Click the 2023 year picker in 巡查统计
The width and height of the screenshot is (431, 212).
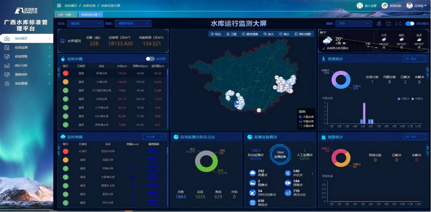(414, 59)
